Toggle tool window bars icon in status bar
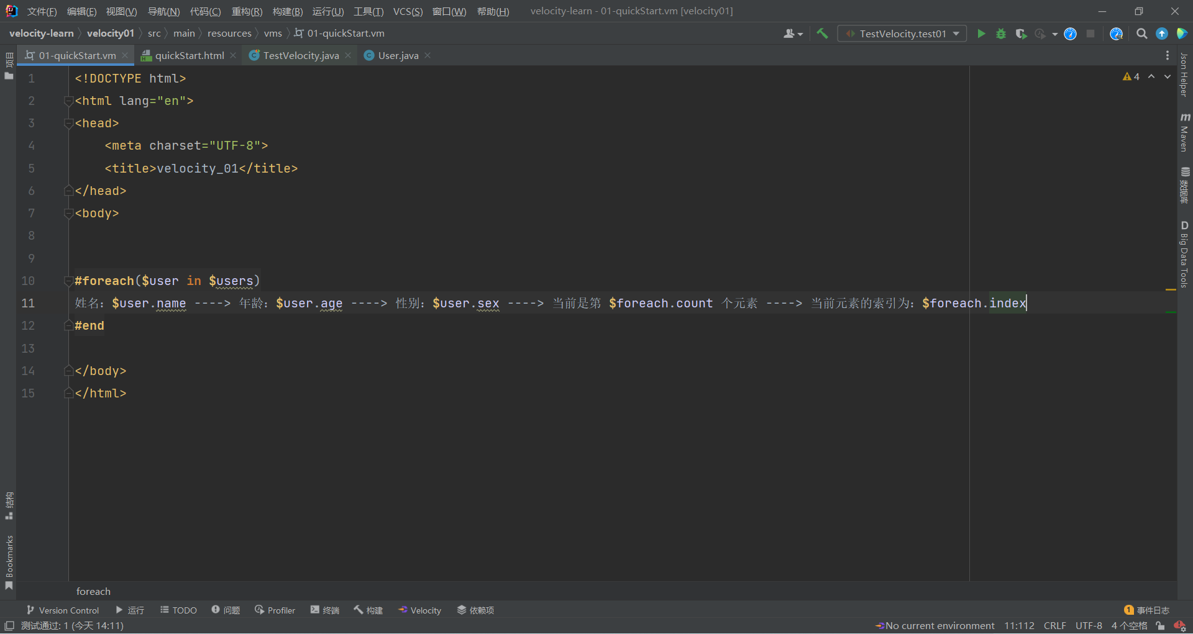 point(9,625)
